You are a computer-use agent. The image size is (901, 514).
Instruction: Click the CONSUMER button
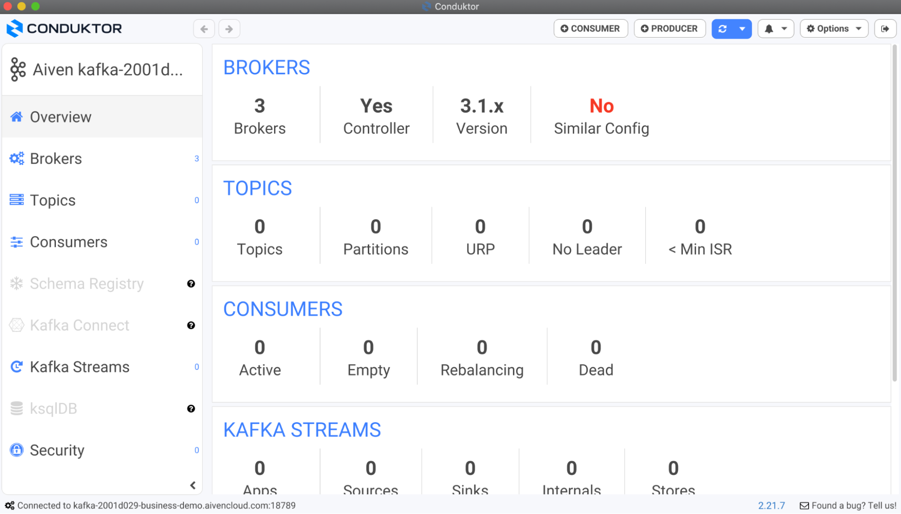coord(590,29)
